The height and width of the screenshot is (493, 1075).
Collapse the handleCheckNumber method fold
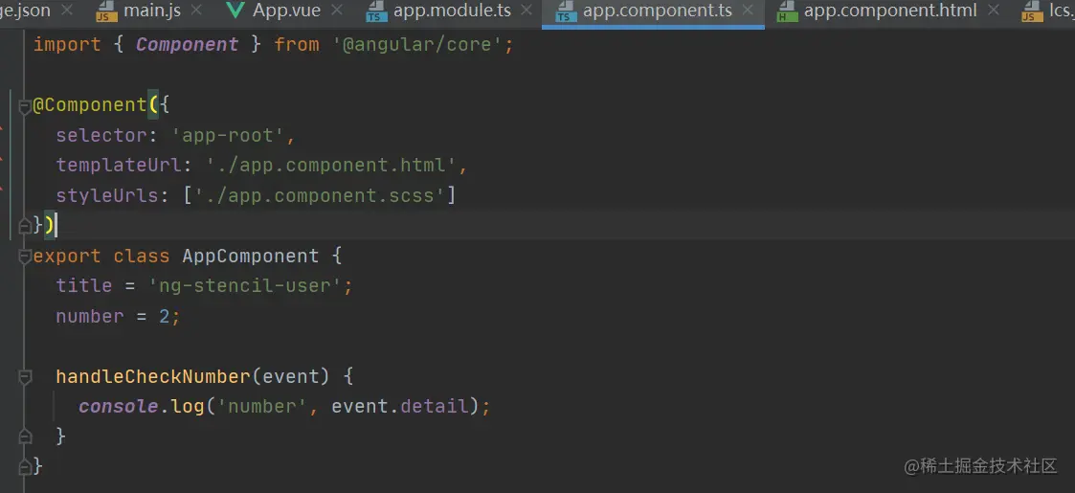[25, 377]
